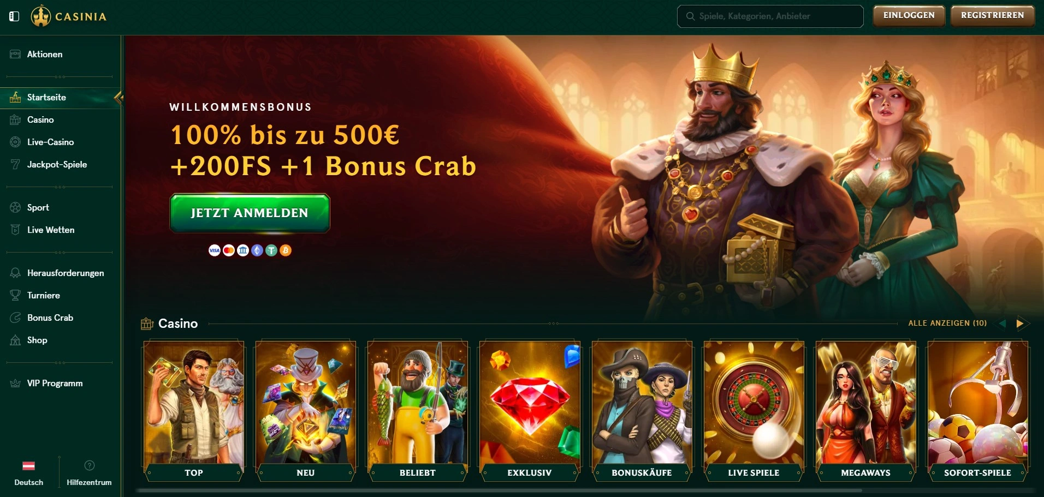
Task: Focus the Spiele, Kategorien, Anbieter search field
Action: [770, 16]
